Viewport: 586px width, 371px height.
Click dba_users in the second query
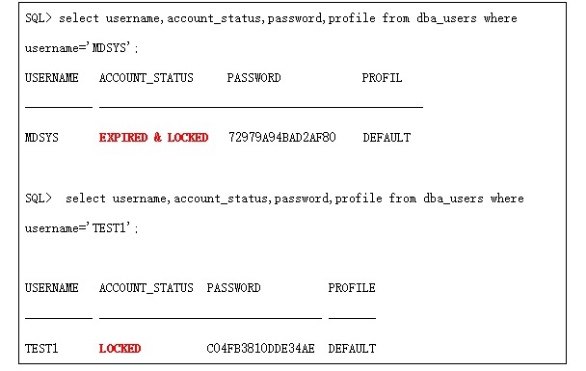pyautogui.click(x=453, y=199)
